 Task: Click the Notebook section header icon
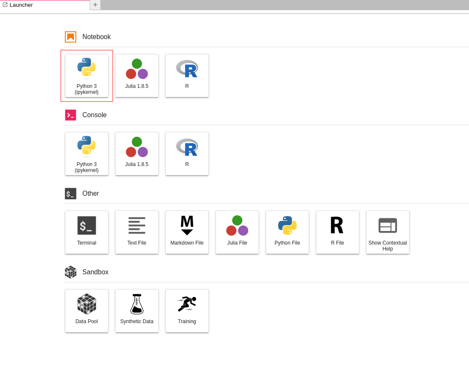pyautogui.click(x=71, y=37)
